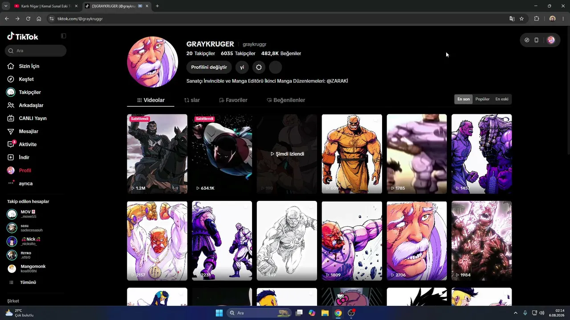The width and height of the screenshot is (570, 320).
Task: Open the pinned video with 634.1K views
Action: [222, 154]
